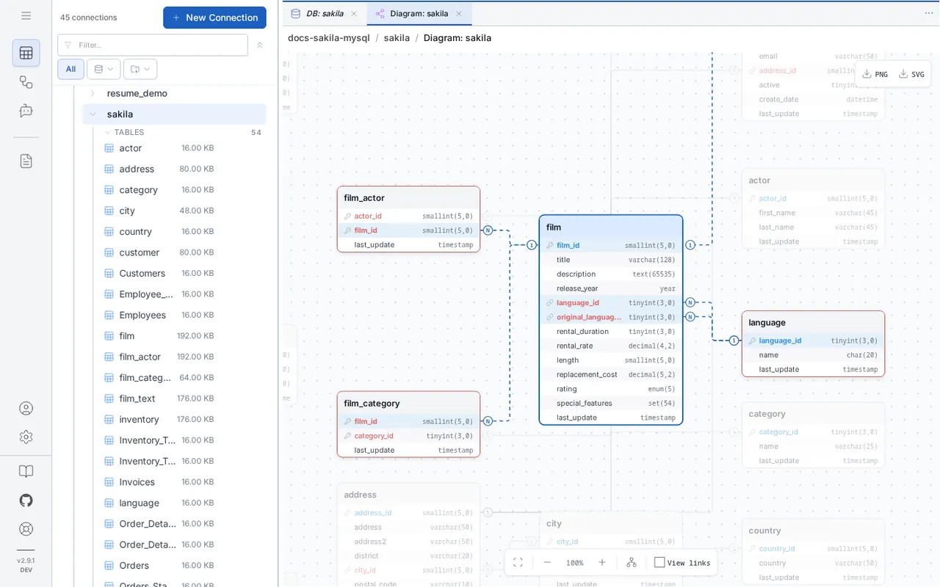Open the document page icon in the sidebar
This screenshot has width=940, height=587.
point(26,161)
